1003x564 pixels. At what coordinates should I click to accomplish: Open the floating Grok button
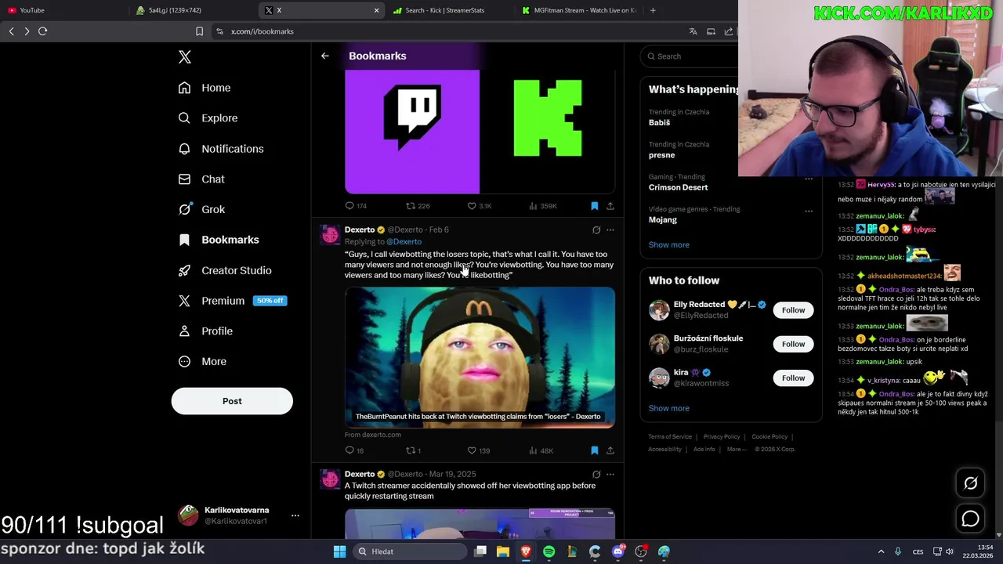pos(970,483)
